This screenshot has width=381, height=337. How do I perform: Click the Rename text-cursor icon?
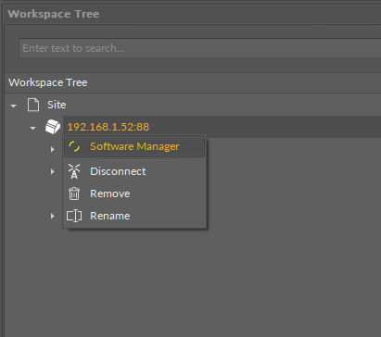[74, 216]
